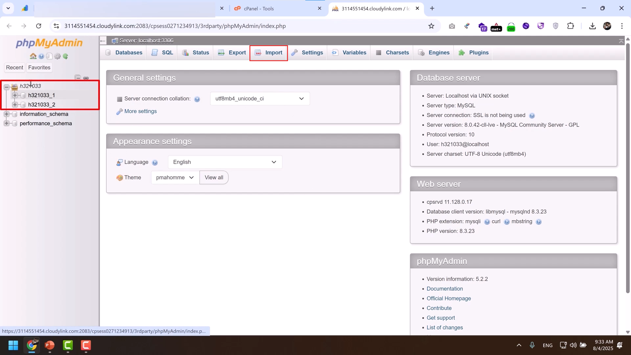Click the Recent tables button

coord(14,67)
